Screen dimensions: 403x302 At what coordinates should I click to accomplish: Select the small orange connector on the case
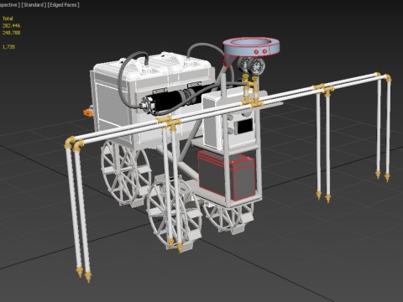pyautogui.click(x=87, y=112)
